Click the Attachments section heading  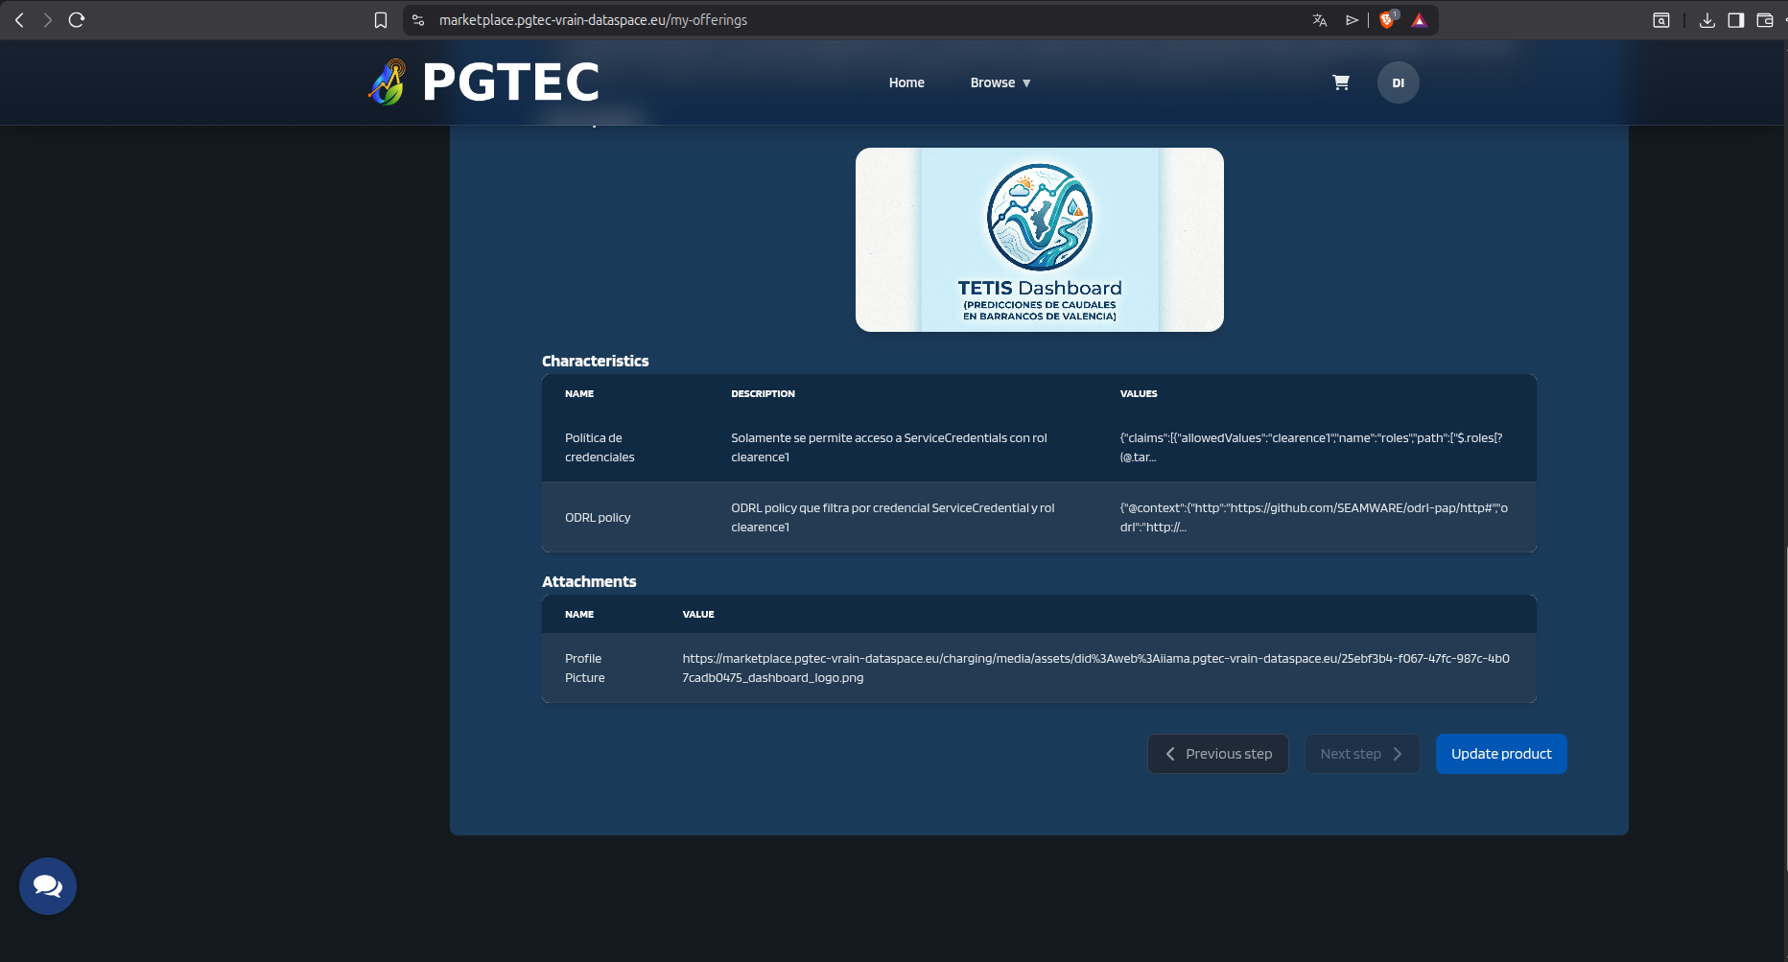click(x=589, y=582)
